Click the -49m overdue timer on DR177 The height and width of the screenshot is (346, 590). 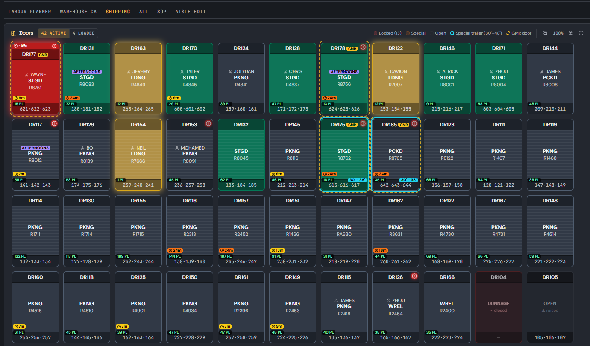pos(21,46)
